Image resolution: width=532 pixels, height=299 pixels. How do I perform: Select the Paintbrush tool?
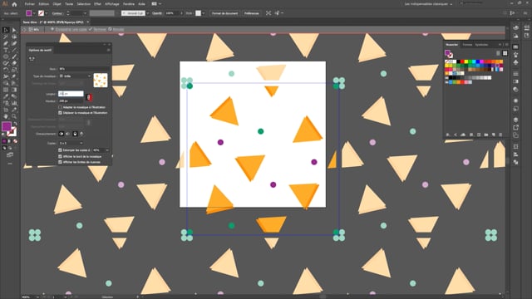pyautogui.click(x=14, y=56)
